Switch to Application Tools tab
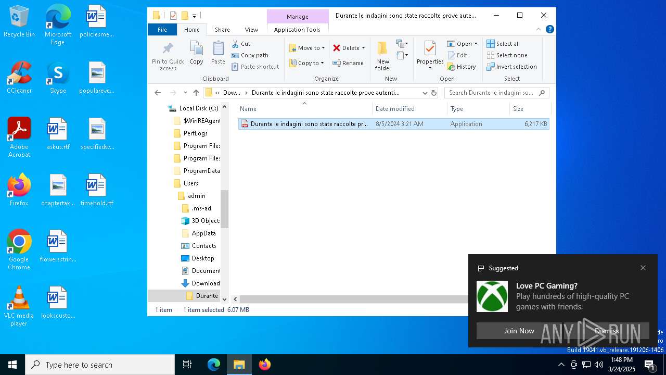 pos(297,30)
